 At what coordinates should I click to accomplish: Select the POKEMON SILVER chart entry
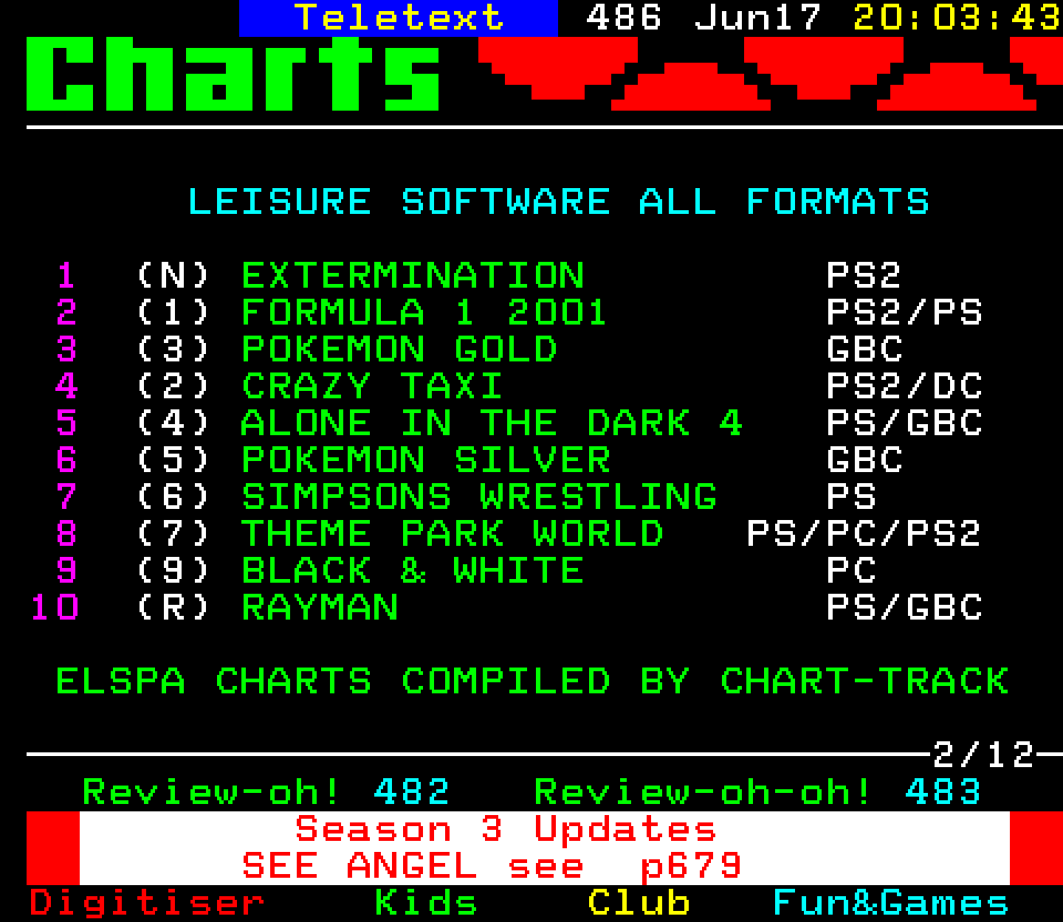pos(426,460)
